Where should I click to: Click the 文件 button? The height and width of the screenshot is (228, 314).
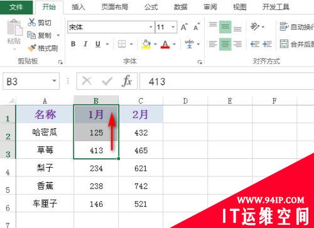[16, 7]
